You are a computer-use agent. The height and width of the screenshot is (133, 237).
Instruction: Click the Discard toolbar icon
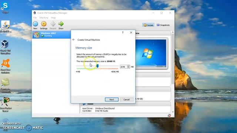(x=53, y=25)
